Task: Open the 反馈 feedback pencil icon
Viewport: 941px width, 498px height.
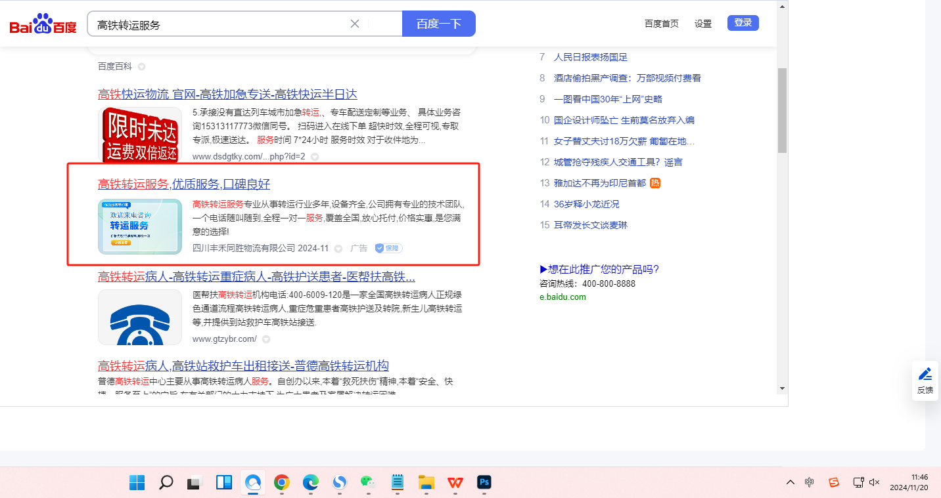Action: (925, 374)
